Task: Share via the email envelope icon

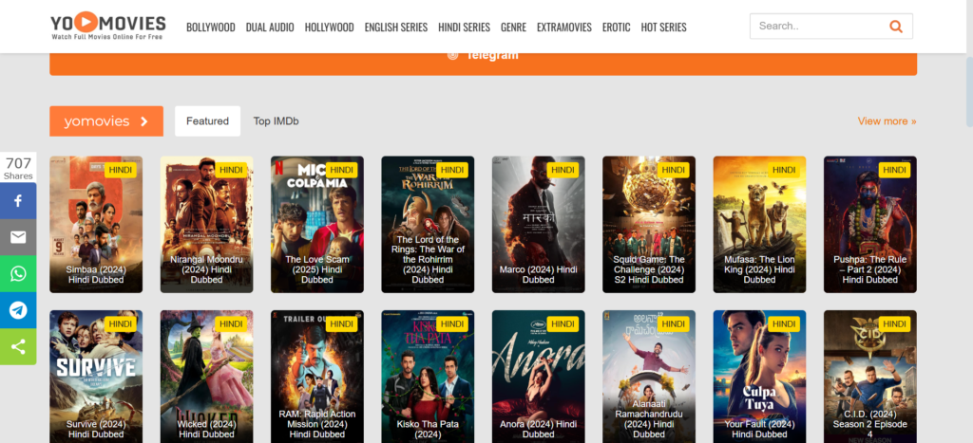Action: (18, 237)
